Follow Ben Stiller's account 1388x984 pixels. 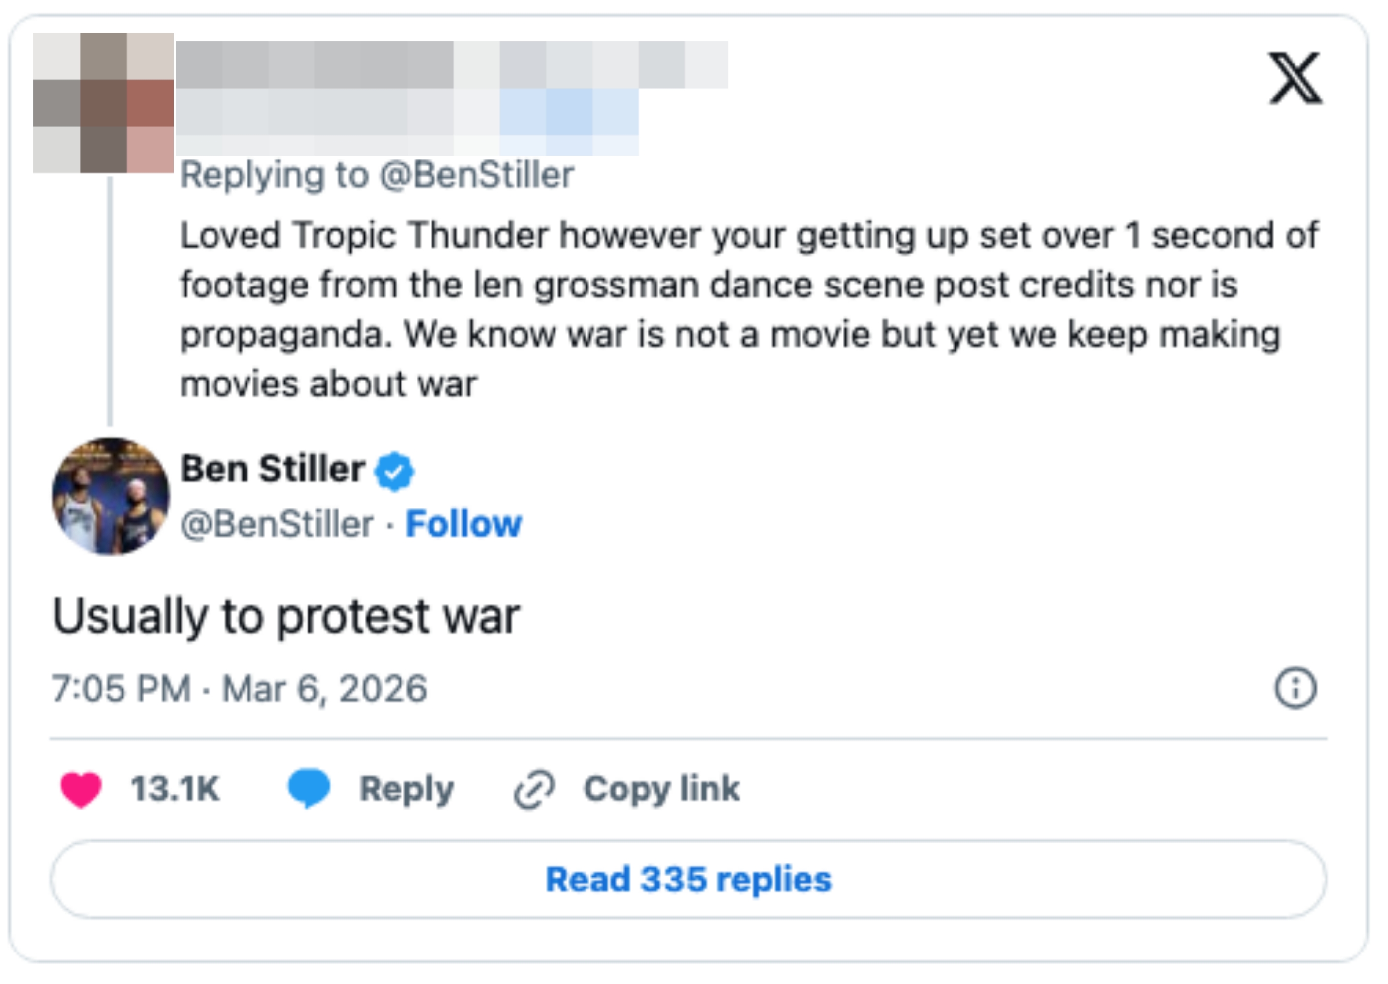point(463,524)
